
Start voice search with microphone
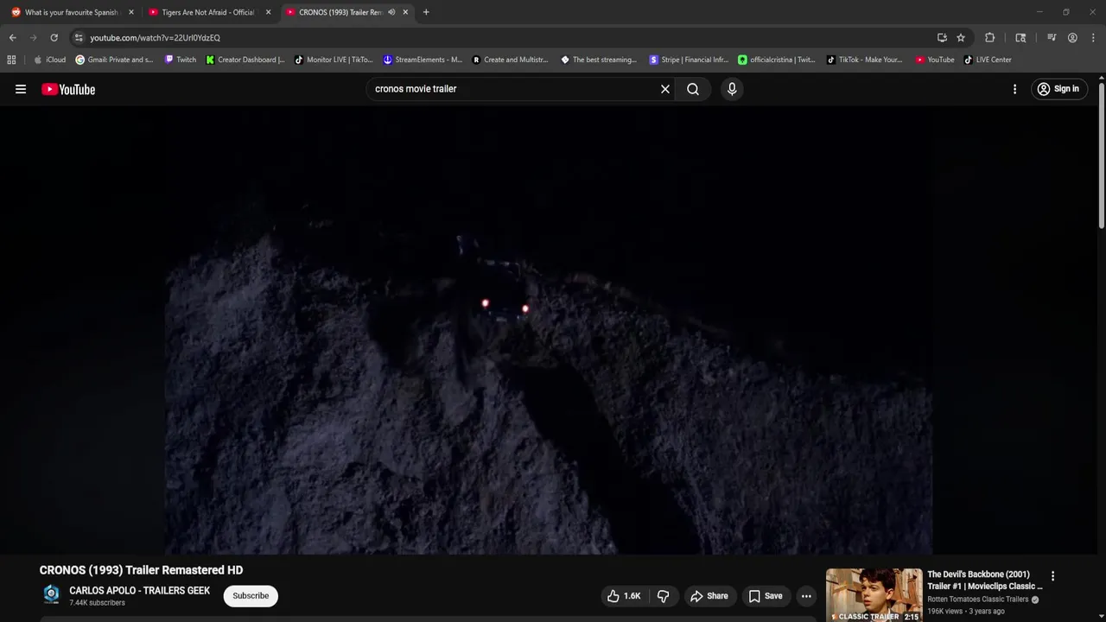coord(732,89)
